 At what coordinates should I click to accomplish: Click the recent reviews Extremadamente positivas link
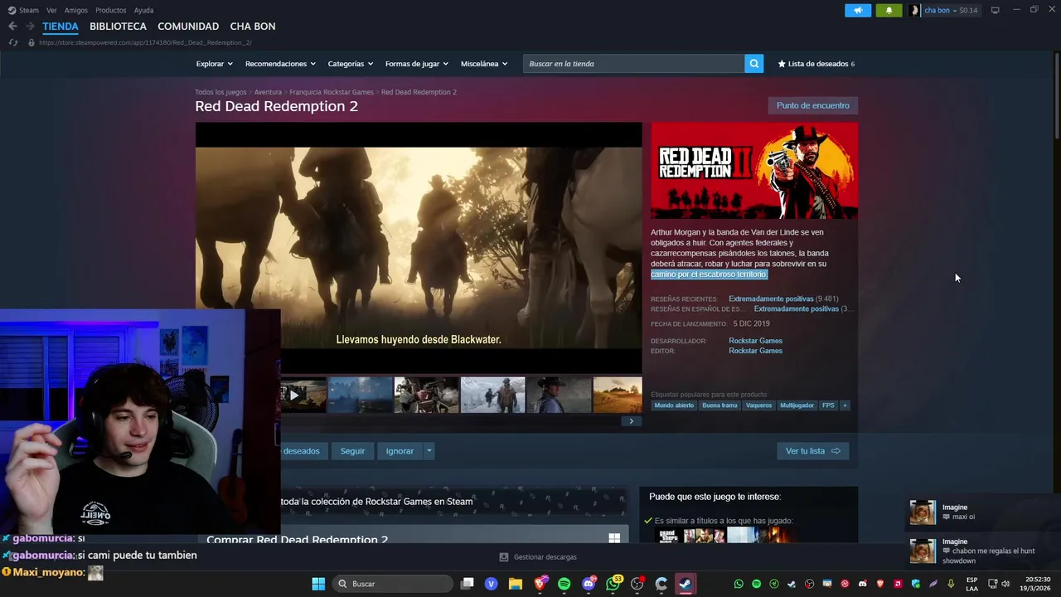[771, 298]
